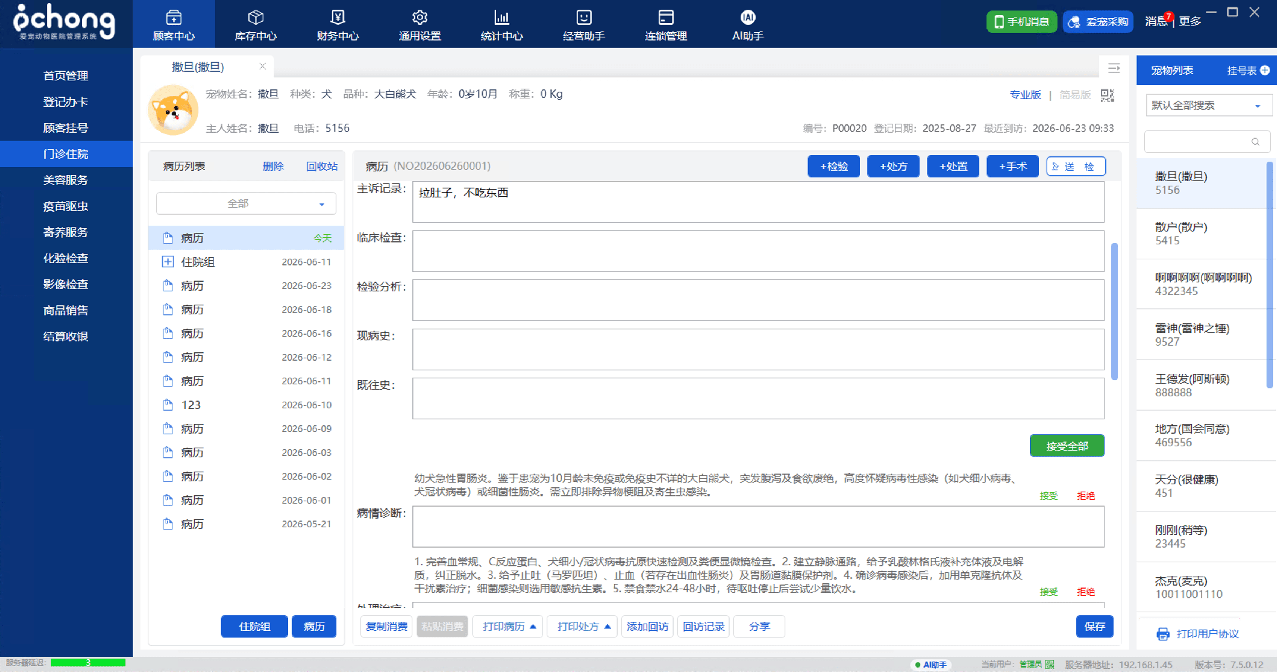The height and width of the screenshot is (672, 1277).
Task: Click into the 病情诊断 text field
Action: 758,526
